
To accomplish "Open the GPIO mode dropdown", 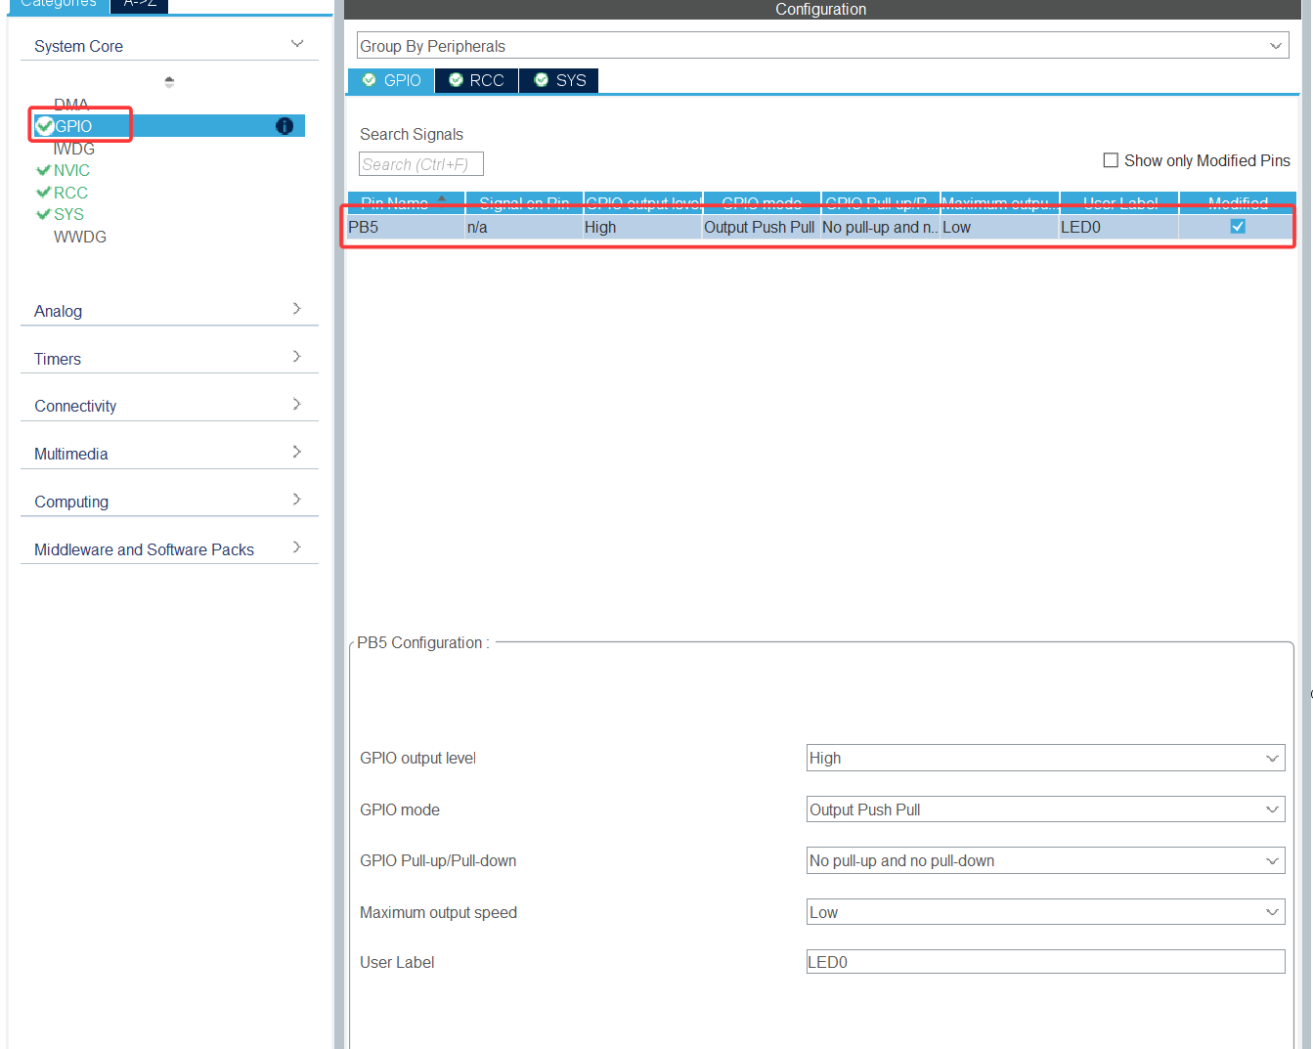I will [1045, 809].
